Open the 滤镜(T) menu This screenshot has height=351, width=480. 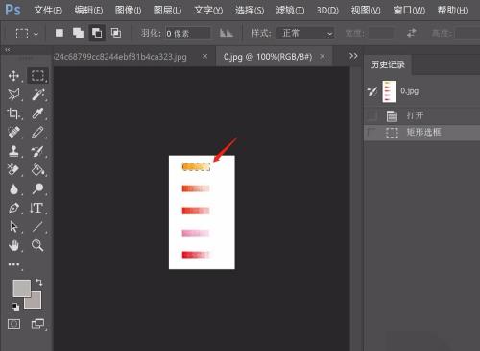[x=290, y=11]
